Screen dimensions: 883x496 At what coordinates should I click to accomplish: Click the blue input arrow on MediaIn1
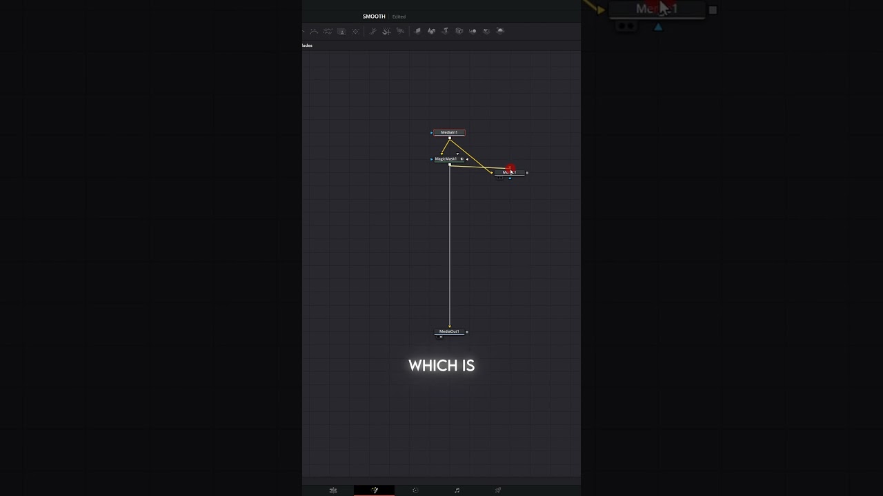(x=431, y=133)
